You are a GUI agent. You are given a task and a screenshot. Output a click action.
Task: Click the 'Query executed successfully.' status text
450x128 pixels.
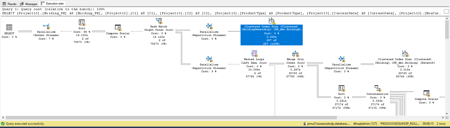point(25,124)
